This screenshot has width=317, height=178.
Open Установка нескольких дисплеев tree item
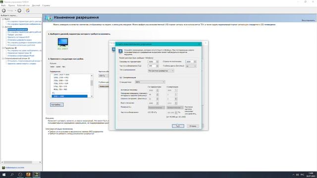pos(21,45)
